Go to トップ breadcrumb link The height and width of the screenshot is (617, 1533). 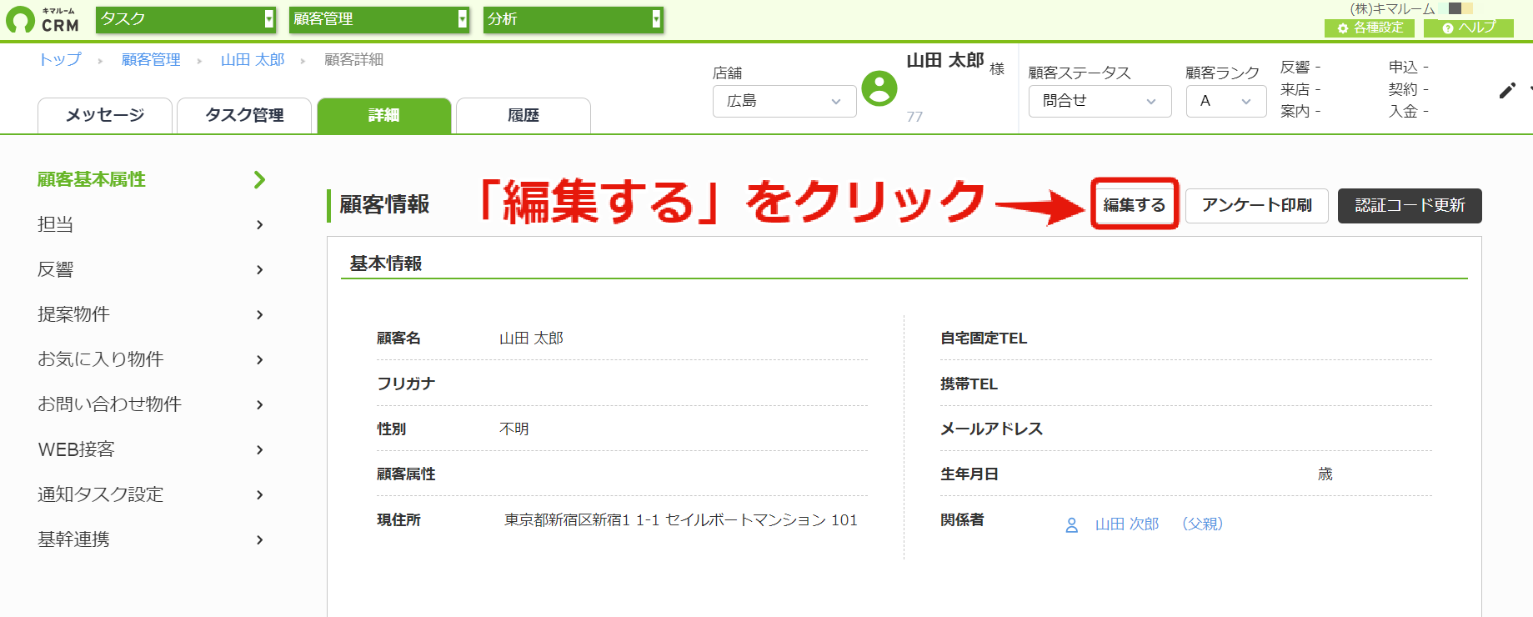pos(60,59)
